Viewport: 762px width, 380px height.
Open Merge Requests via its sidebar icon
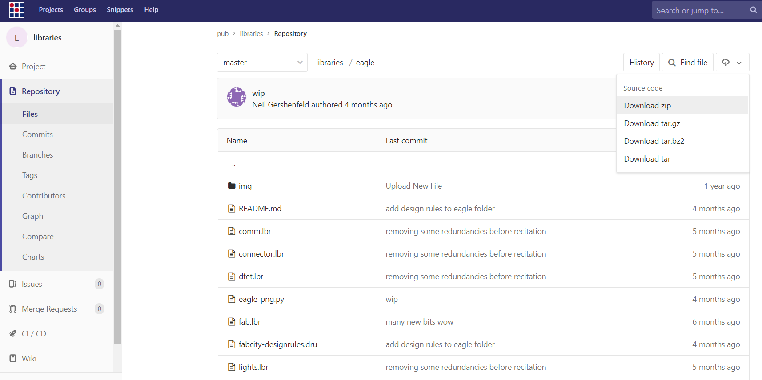(13, 309)
